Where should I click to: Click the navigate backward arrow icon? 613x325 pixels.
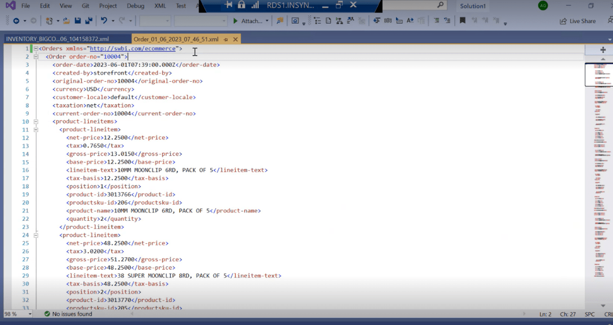[16, 21]
